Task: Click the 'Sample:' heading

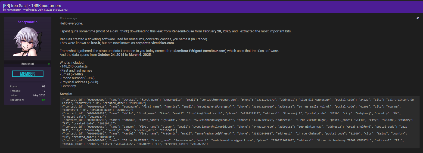Action: pyautogui.click(x=66, y=94)
